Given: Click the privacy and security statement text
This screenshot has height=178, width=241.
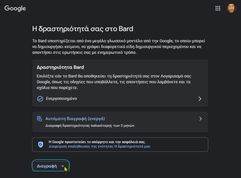Looking at the screenshot, I should pos(97,142).
